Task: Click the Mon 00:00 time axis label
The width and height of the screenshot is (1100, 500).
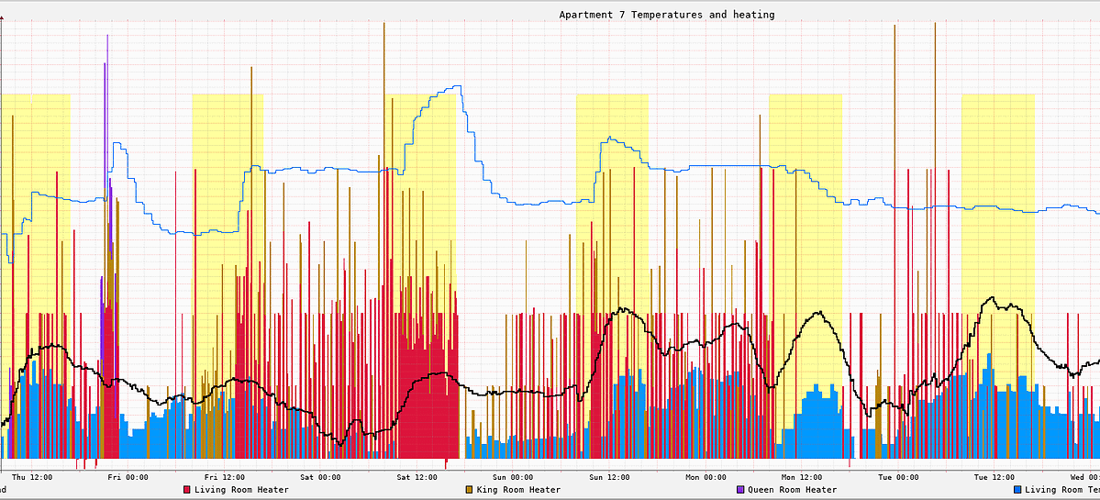Action: pos(706,477)
